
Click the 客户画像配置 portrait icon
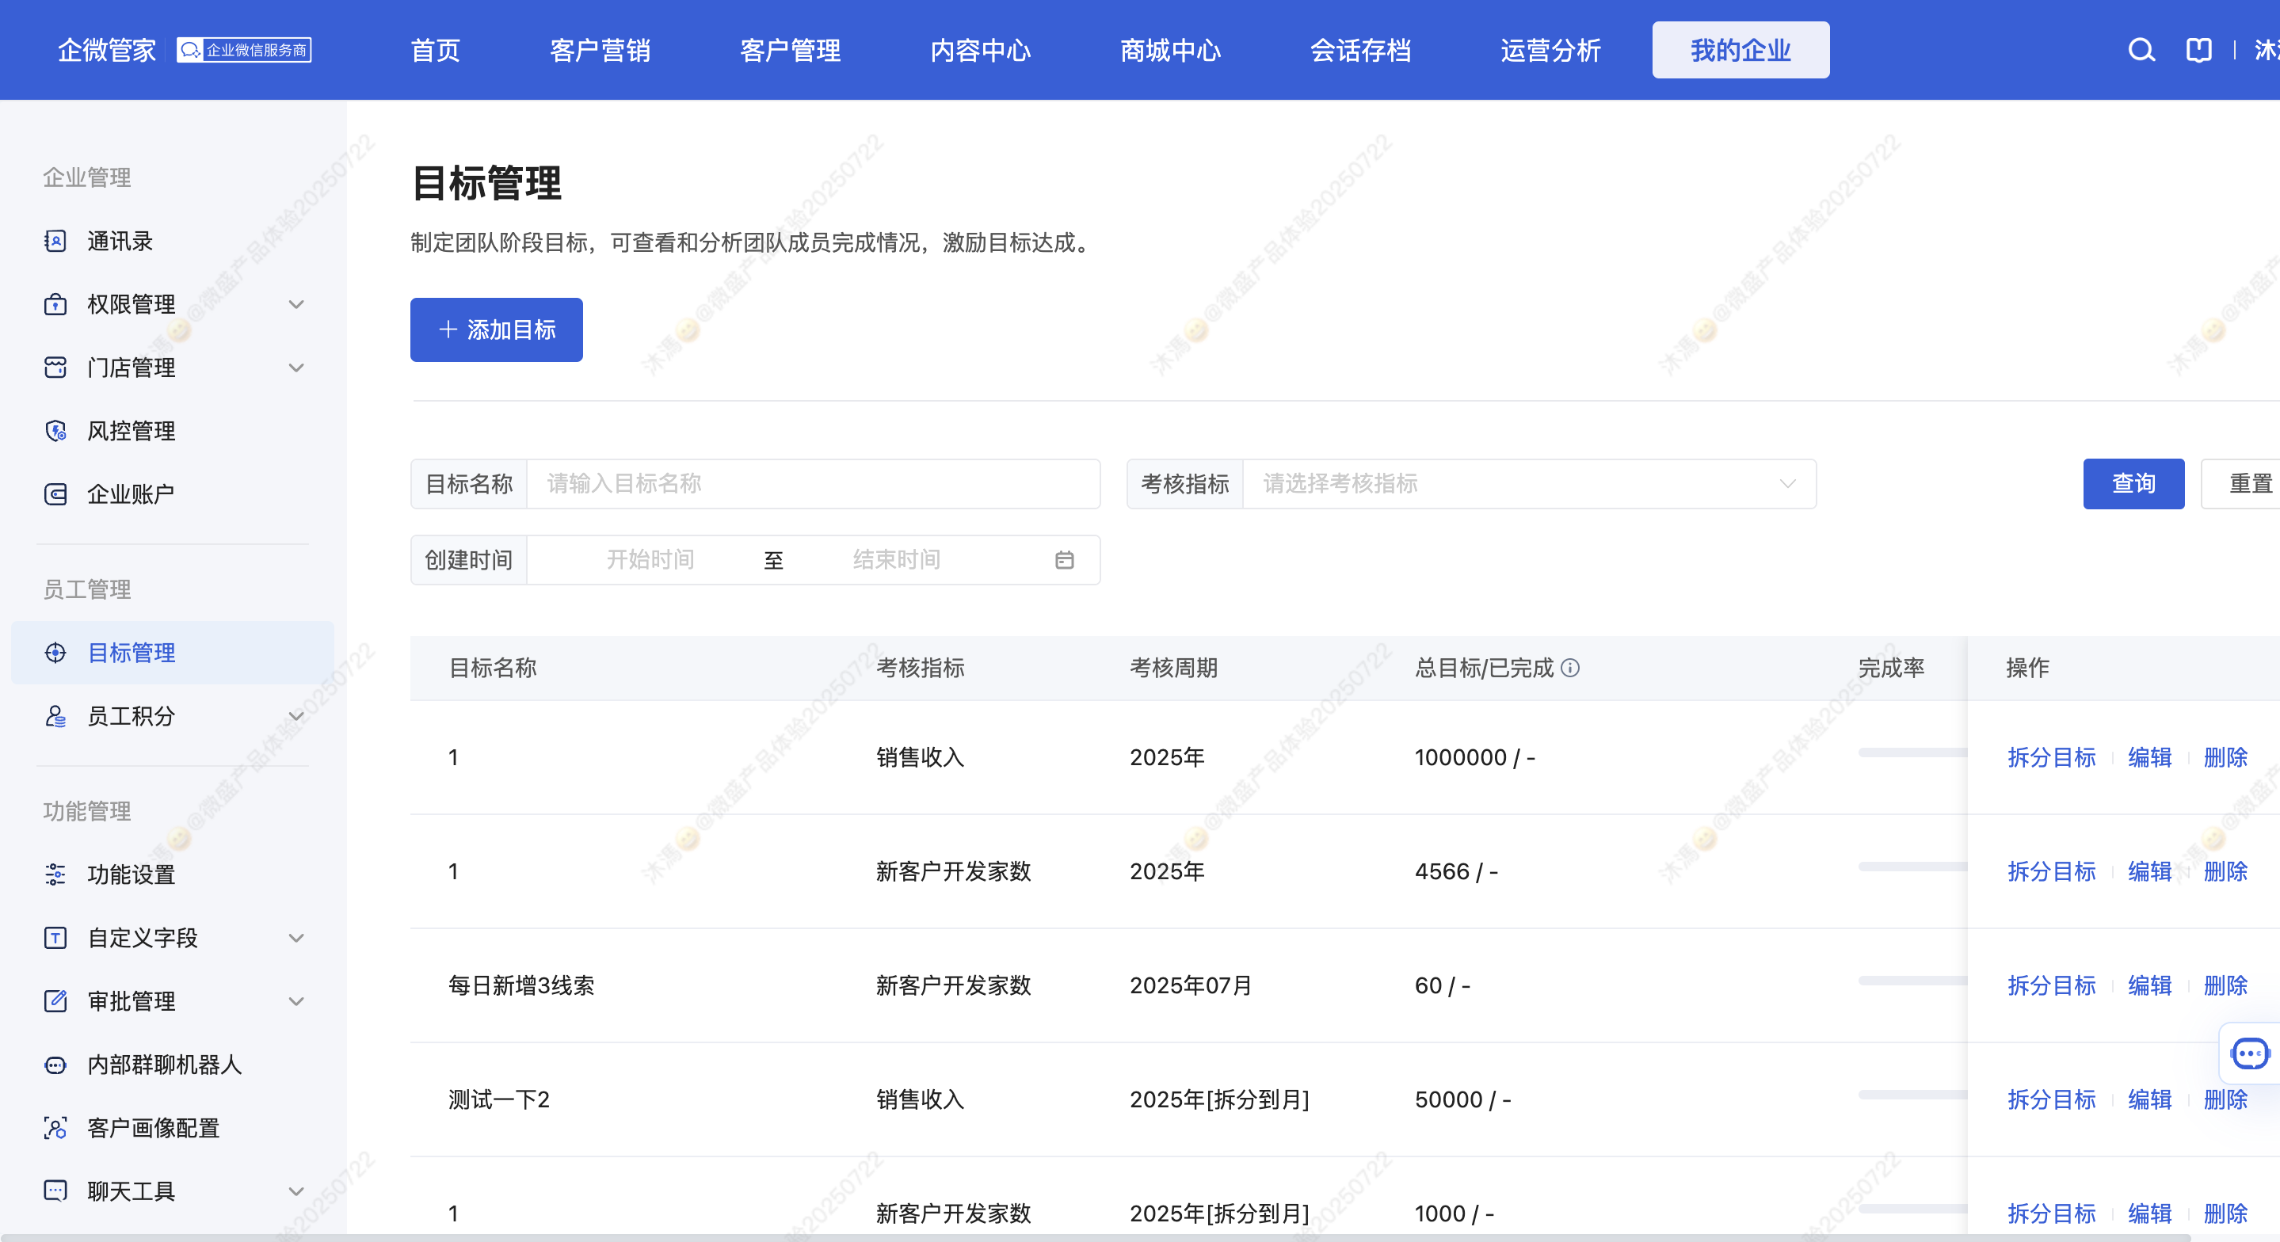pos(55,1128)
